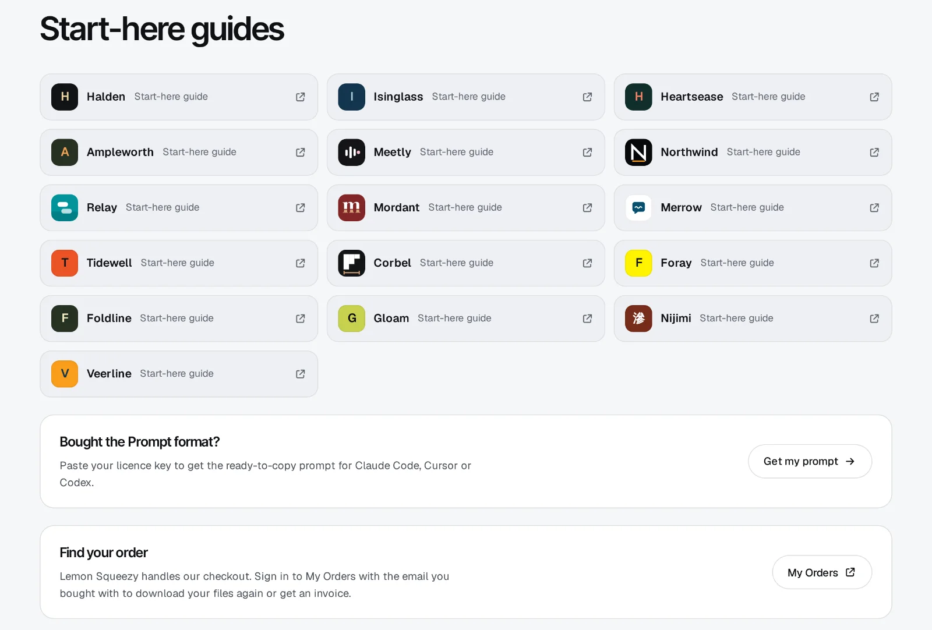Open external link icon on Northwind card
932x630 pixels.
[874, 152]
